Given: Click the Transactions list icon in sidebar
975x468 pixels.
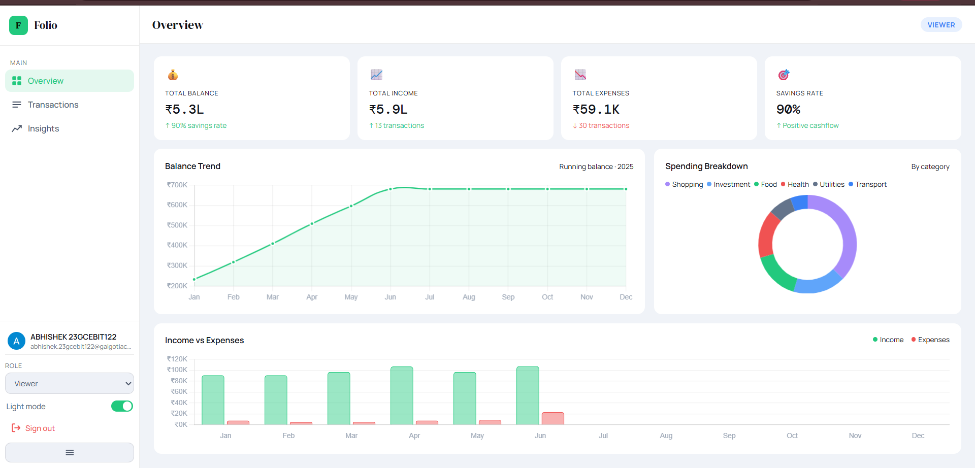Looking at the screenshot, I should point(17,105).
